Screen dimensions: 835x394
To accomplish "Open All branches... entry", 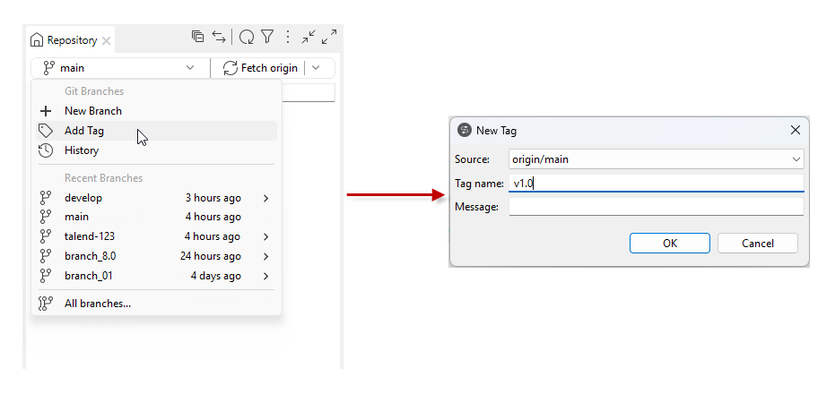I will (98, 304).
